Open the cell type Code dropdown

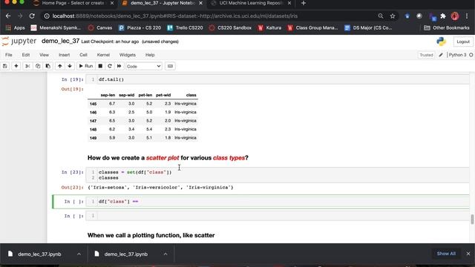143,66
